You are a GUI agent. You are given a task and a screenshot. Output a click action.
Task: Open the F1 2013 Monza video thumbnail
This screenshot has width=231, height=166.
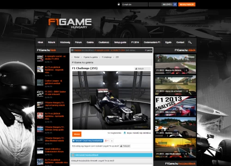coord(176,64)
